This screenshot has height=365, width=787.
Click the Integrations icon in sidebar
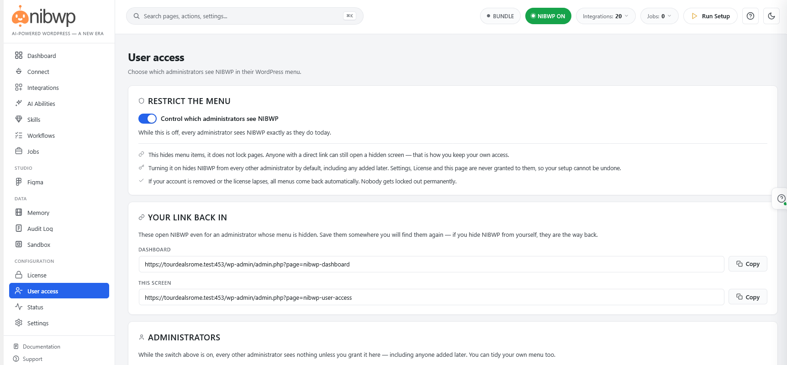pos(19,87)
